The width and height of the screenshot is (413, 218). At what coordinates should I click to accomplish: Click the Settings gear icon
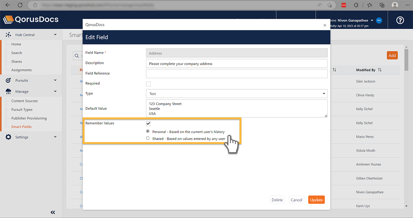pos(8,137)
